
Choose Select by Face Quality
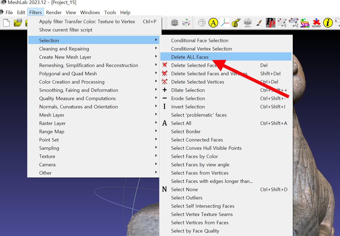tap(226, 231)
